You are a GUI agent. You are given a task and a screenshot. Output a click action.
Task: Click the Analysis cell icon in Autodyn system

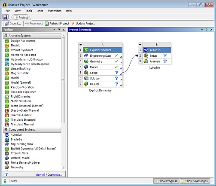tap(146, 61)
